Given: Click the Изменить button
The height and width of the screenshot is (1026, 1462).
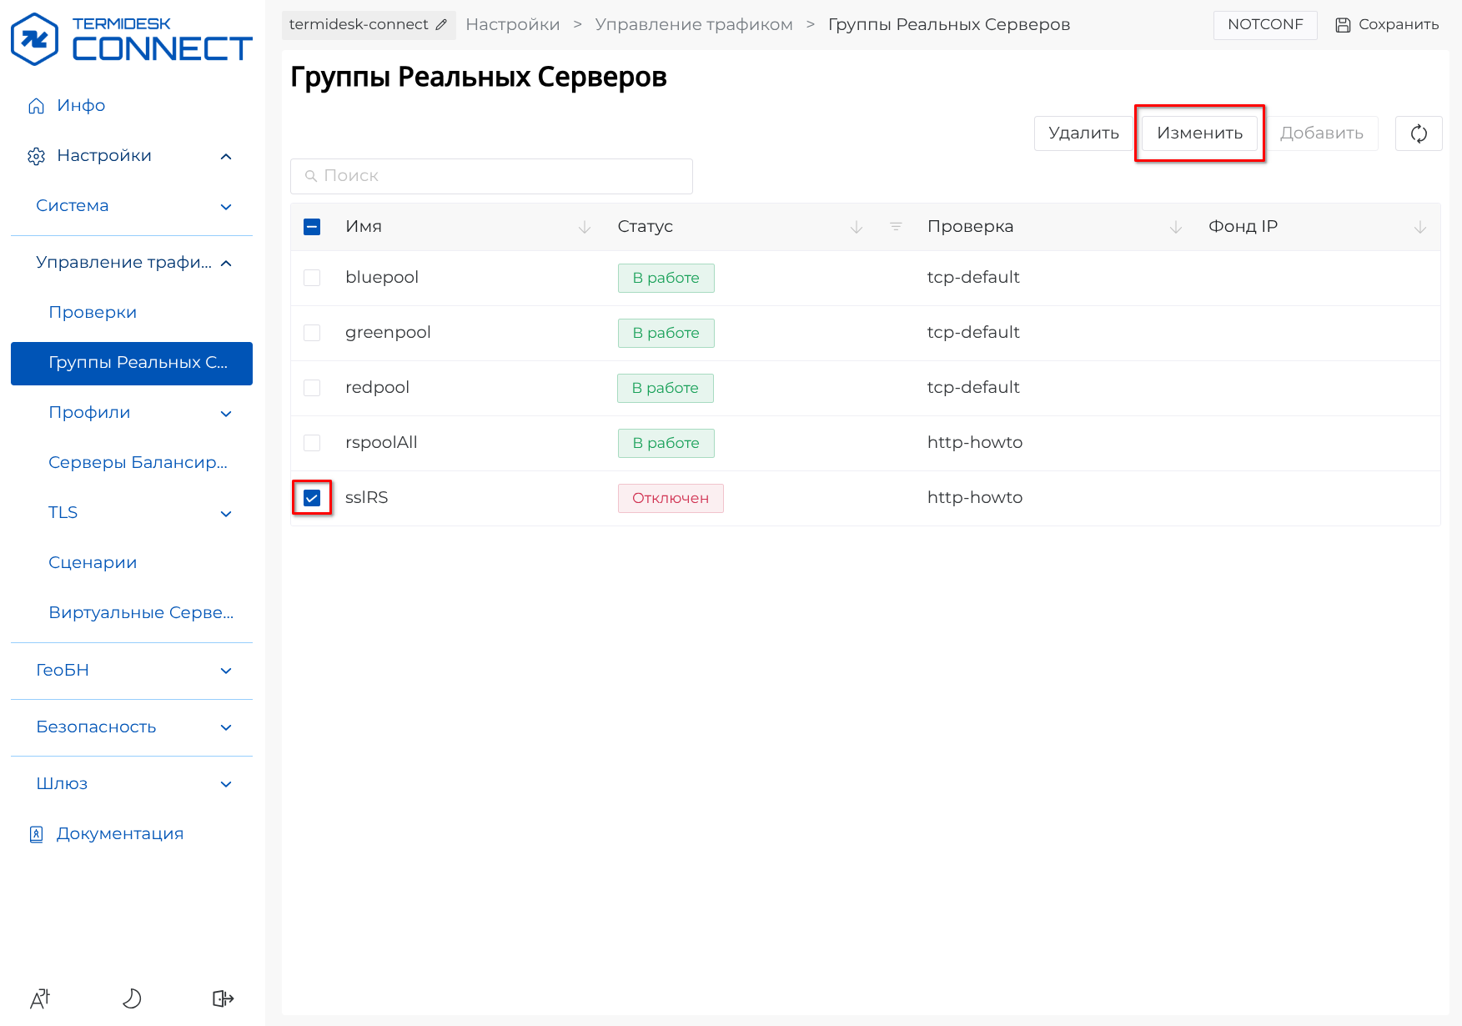Looking at the screenshot, I should click(x=1199, y=133).
